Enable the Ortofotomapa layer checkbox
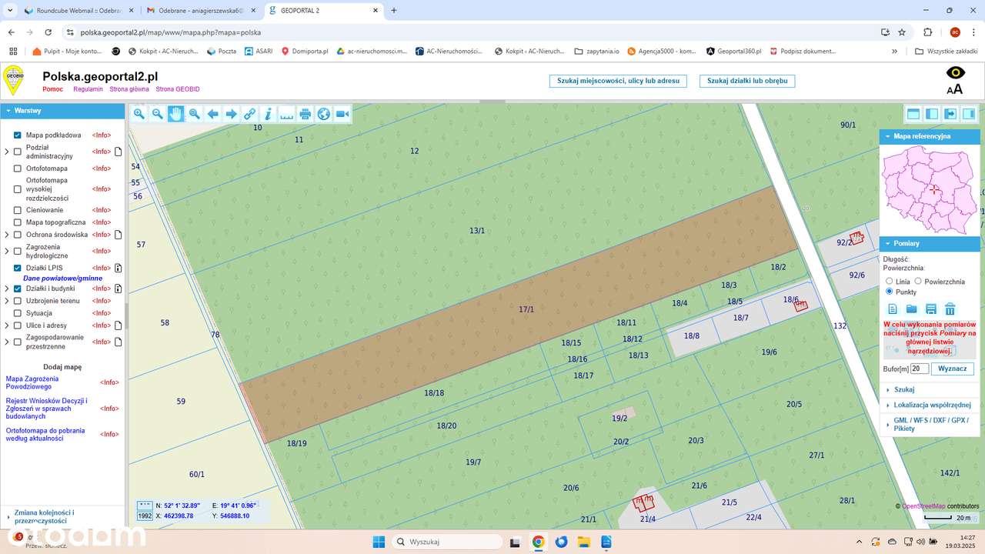The width and height of the screenshot is (985, 554). 18,169
